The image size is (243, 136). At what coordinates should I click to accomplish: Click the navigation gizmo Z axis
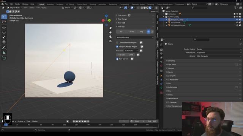coord(106,16)
